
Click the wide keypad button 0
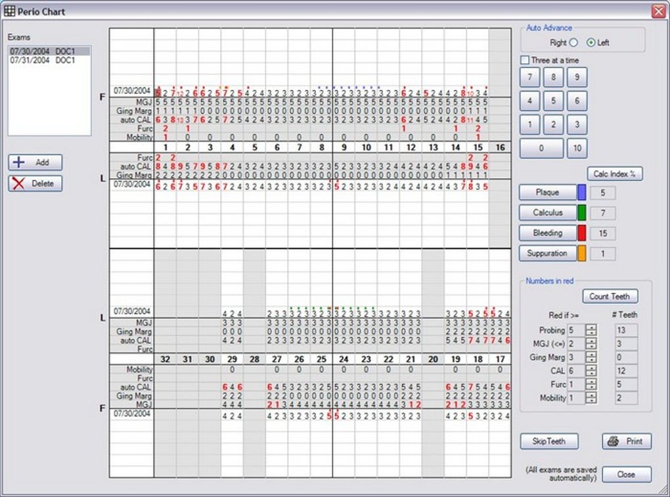tap(541, 149)
